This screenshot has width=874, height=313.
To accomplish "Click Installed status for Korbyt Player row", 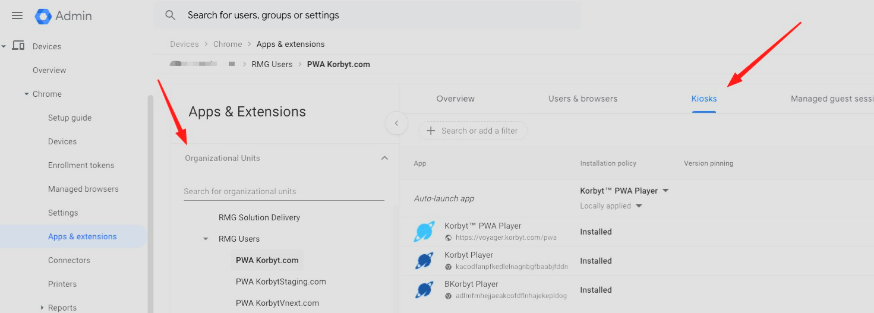I will pos(596,261).
